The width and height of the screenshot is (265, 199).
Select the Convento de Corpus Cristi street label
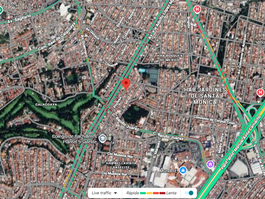point(214,120)
